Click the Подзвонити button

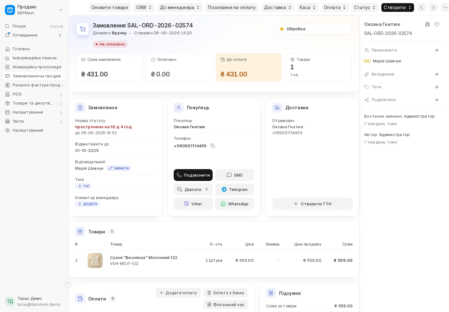193,175
